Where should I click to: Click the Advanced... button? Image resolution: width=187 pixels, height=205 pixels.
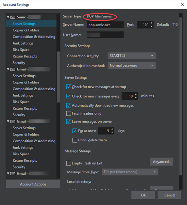pyautogui.click(x=162, y=162)
